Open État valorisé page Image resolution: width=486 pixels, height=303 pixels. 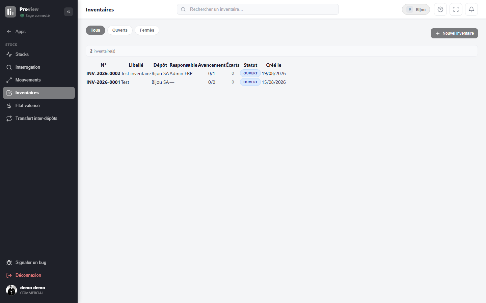pos(39,106)
